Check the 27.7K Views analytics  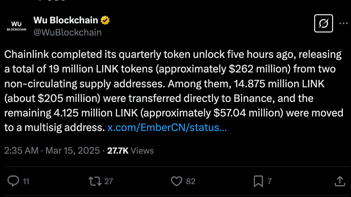click(130, 150)
